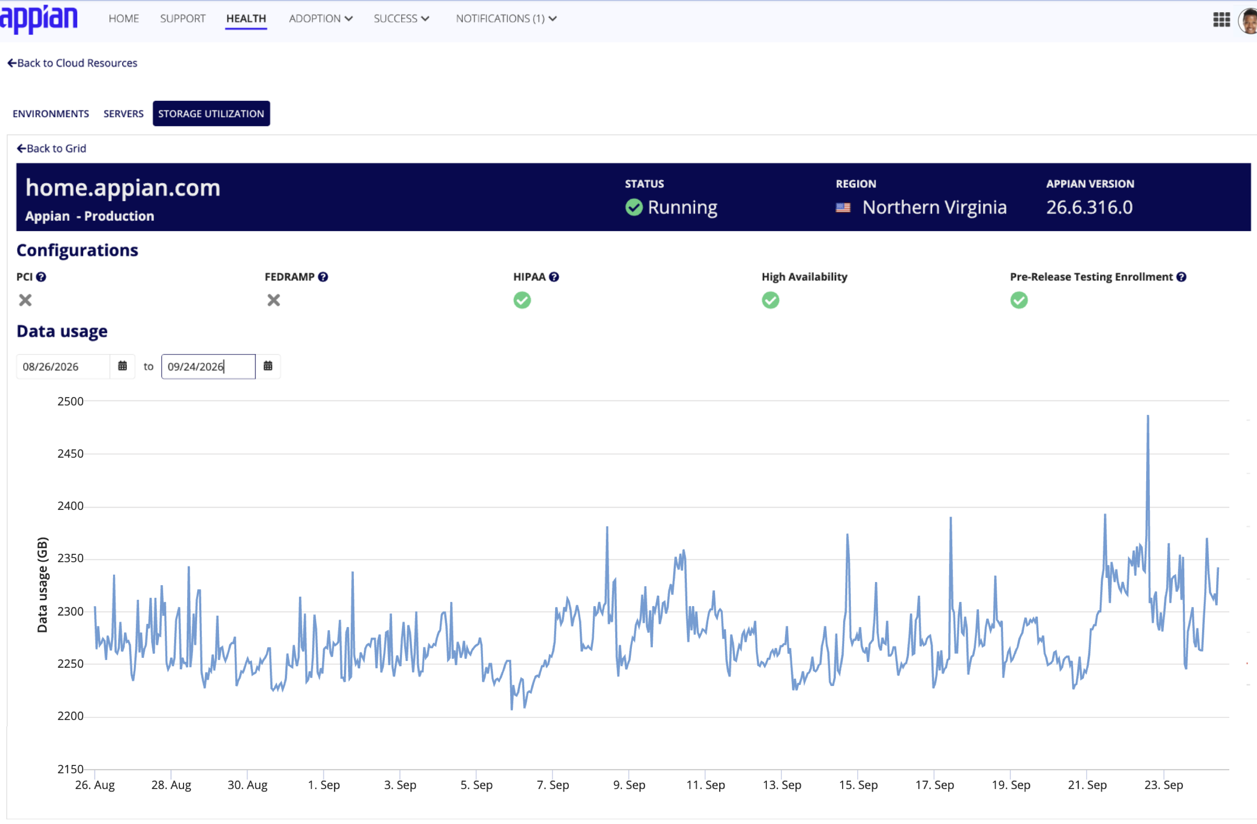
Task: Show help for FEDRAMP configuration
Action: 323,276
